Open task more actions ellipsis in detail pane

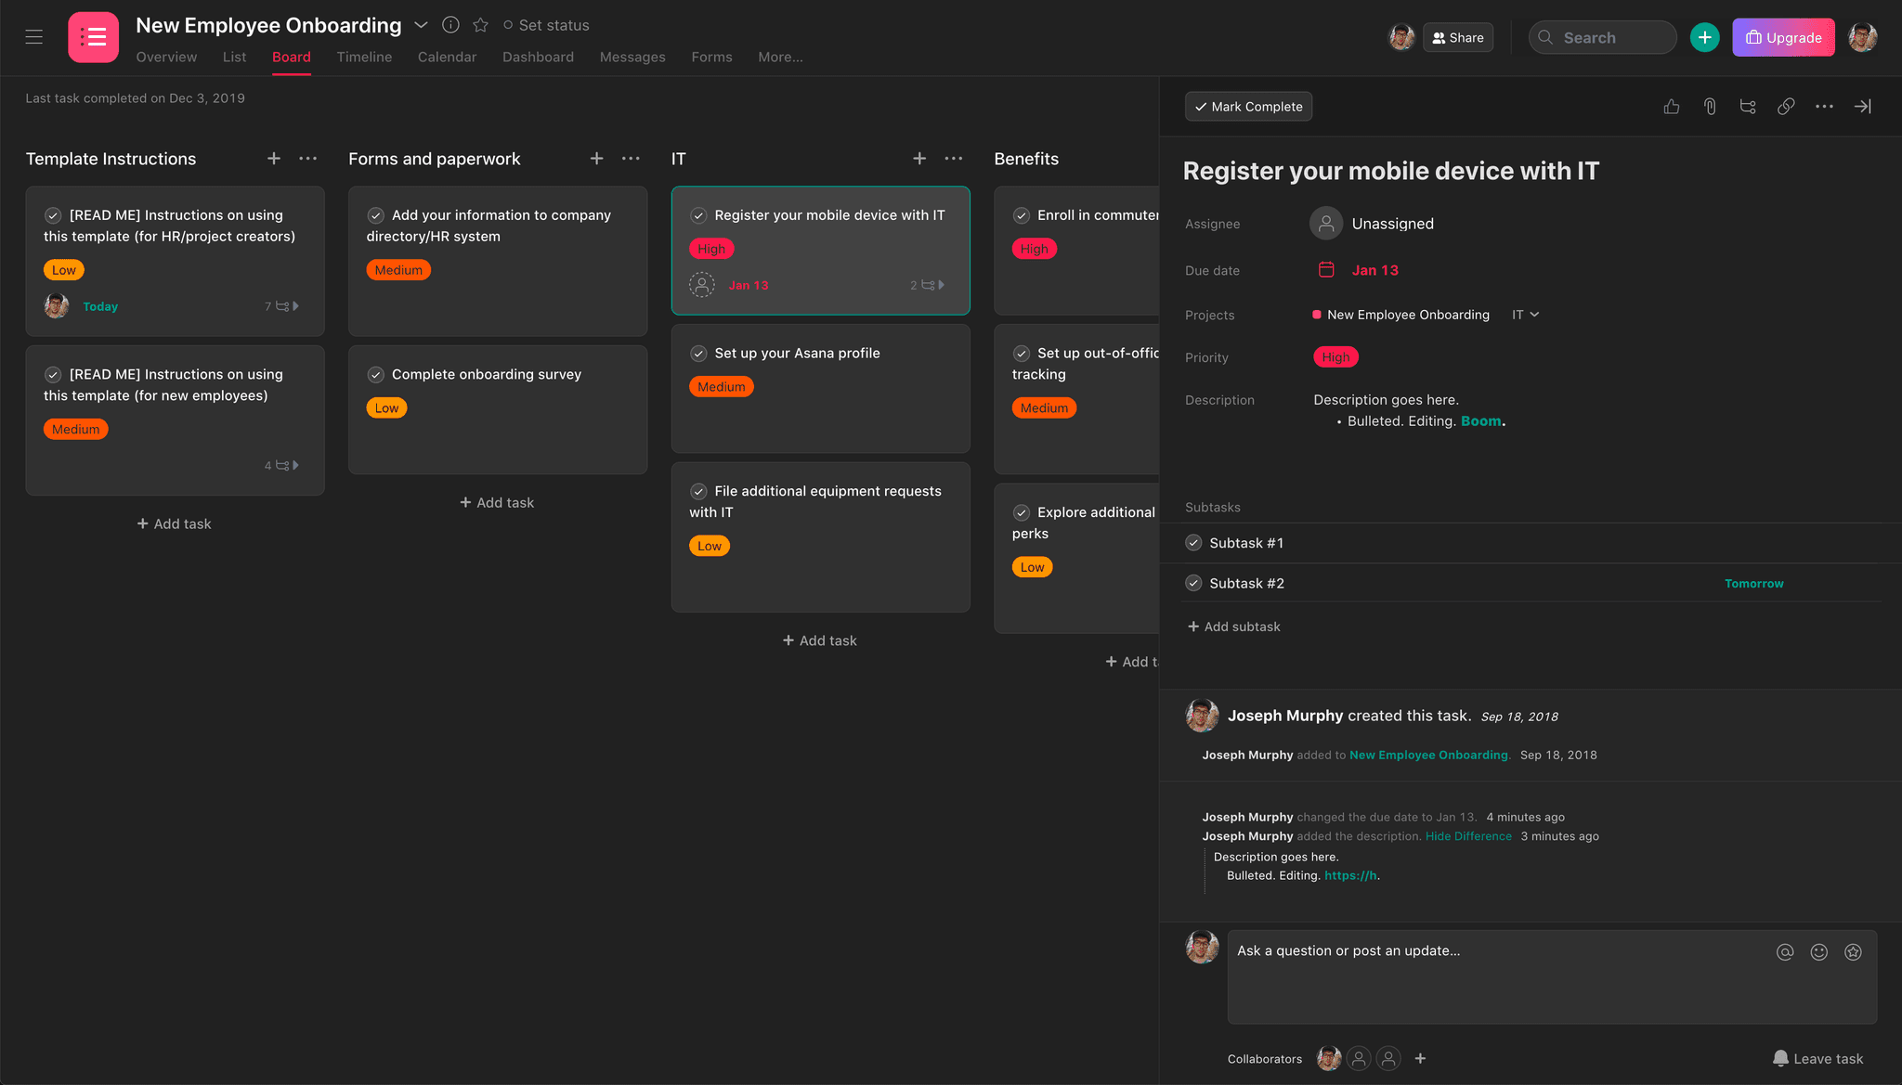pyautogui.click(x=1824, y=107)
